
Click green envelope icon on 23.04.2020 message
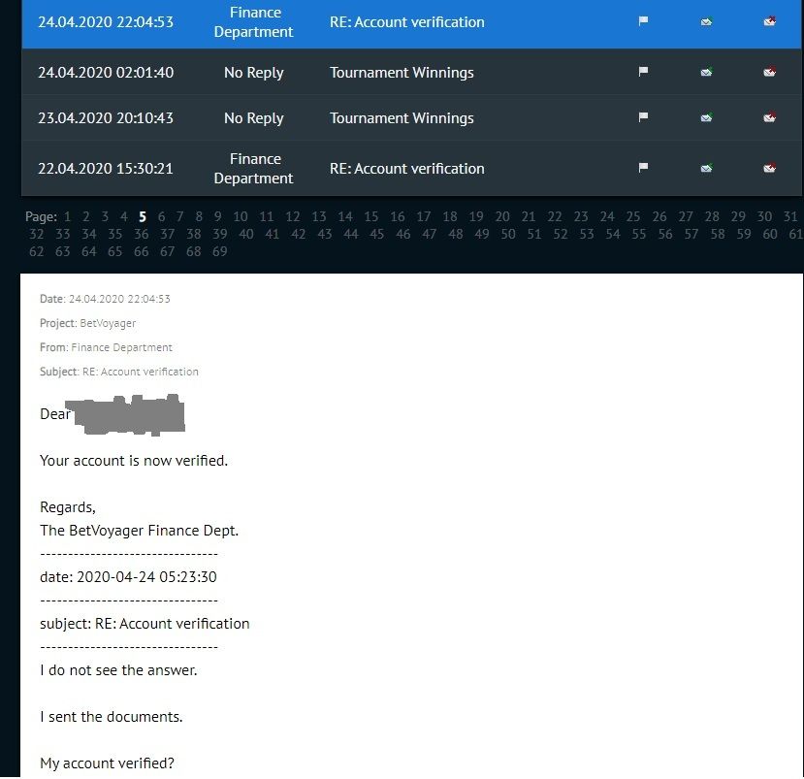pyautogui.click(x=707, y=117)
